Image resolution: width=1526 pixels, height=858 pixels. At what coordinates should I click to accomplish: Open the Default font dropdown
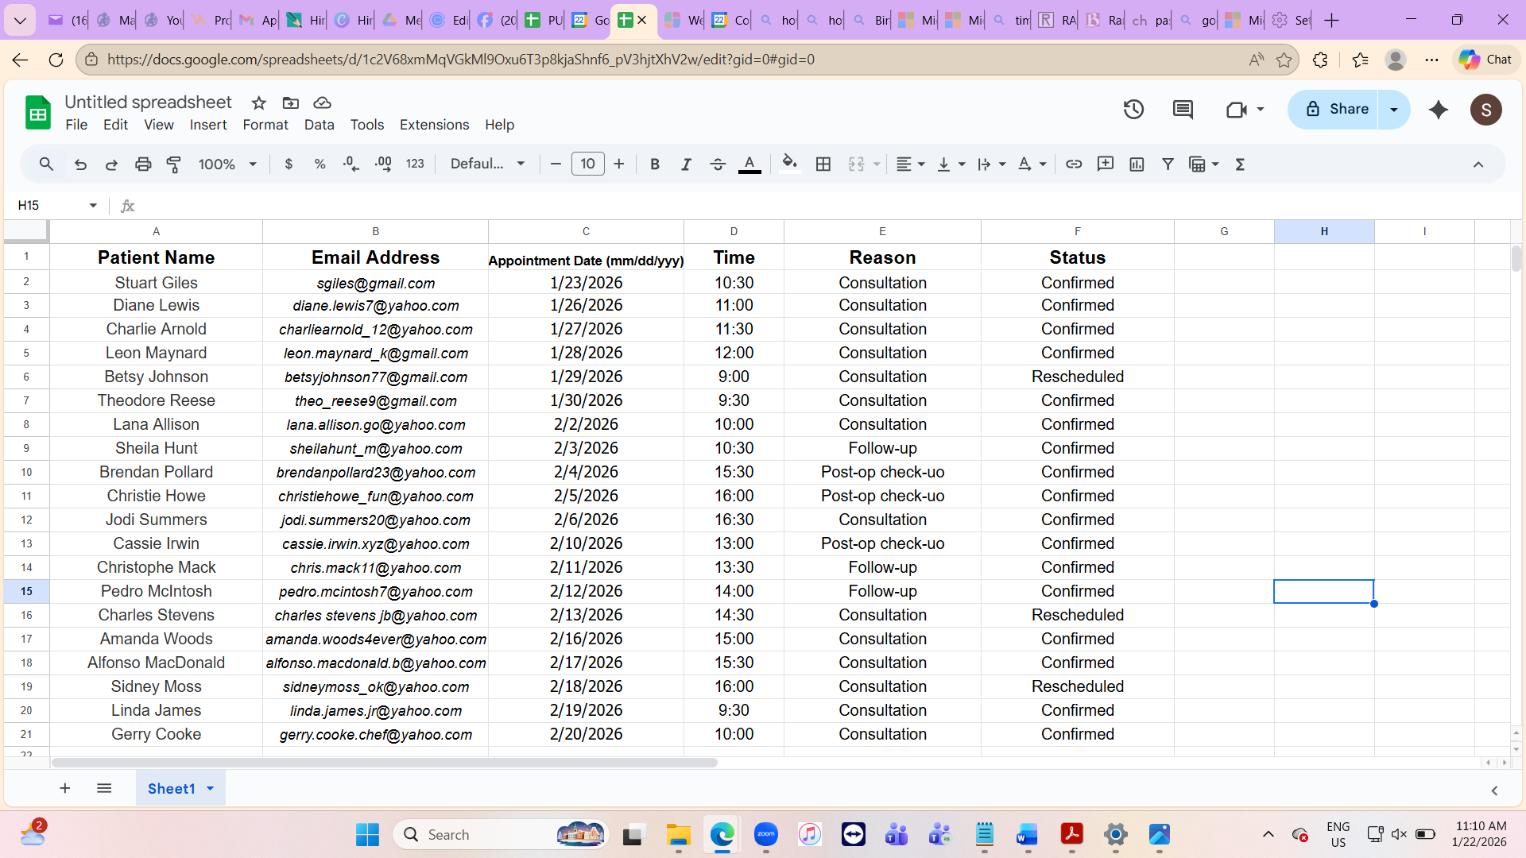(x=487, y=164)
